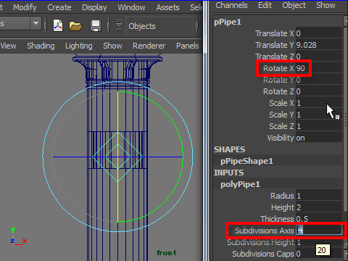Open the Modify menu
This screenshot has width=348, height=261.
[25, 7]
